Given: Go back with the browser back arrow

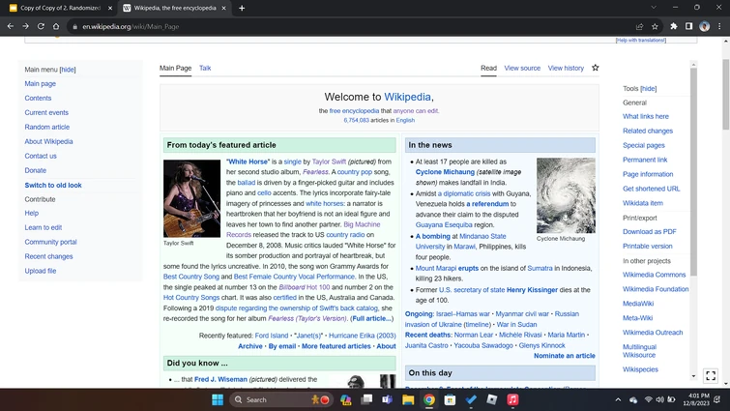Looking at the screenshot, I should 11,26.
